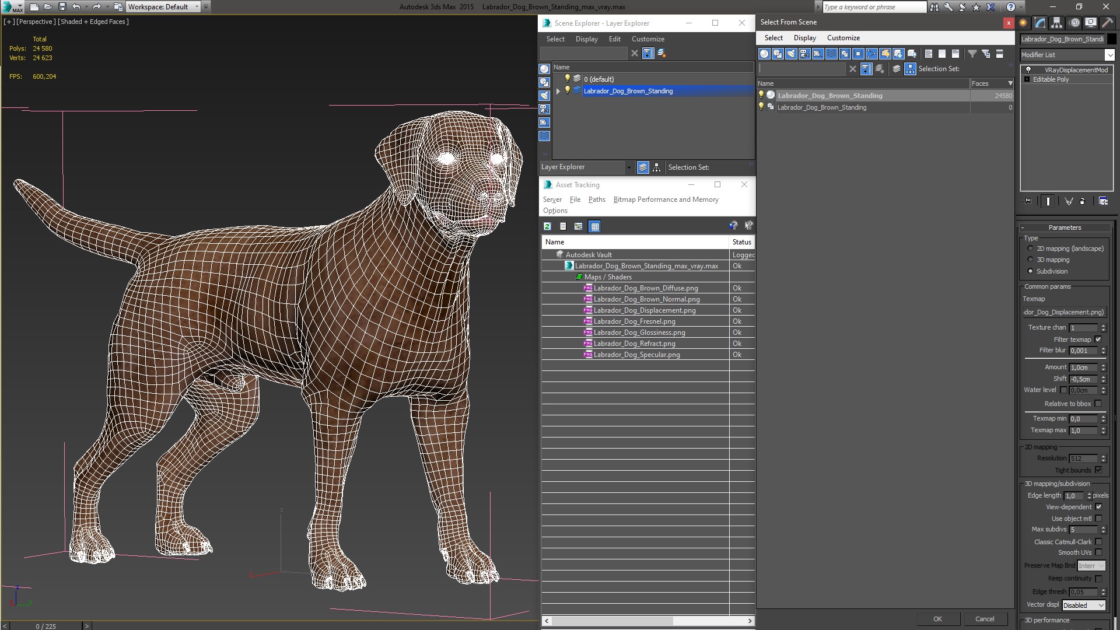The height and width of the screenshot is (630, 1120).
Task: Toggle Keep continuity checkbox
Action: click(1098, 579)
